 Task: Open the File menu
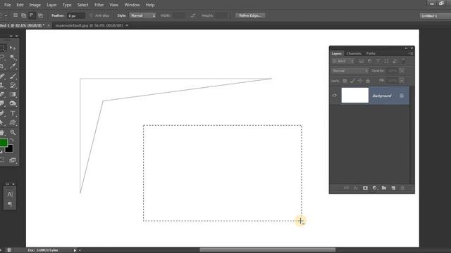coord(7,5)
